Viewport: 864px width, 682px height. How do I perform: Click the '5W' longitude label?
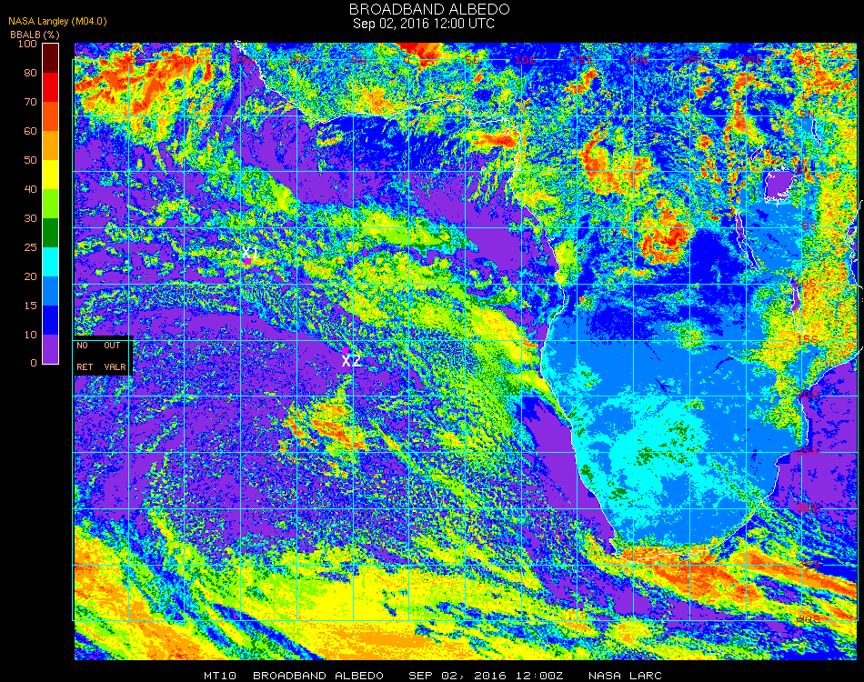(358, 60)
